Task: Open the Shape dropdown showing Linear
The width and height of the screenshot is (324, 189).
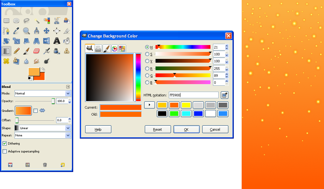Action: coord(43,128)
